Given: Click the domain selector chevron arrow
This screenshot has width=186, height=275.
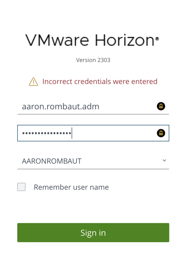Looking at the screenshot, I should tap(164, 161).
